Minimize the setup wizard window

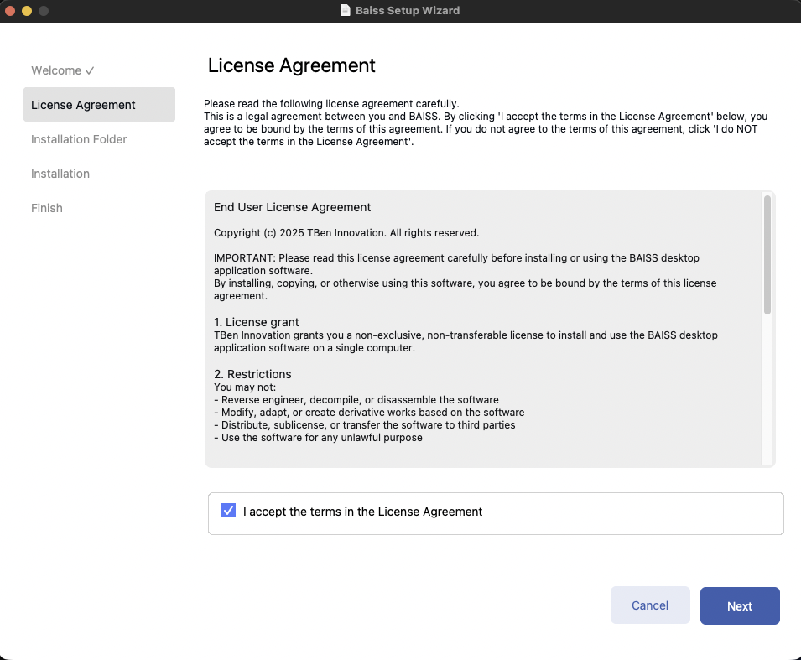[27, 11]
